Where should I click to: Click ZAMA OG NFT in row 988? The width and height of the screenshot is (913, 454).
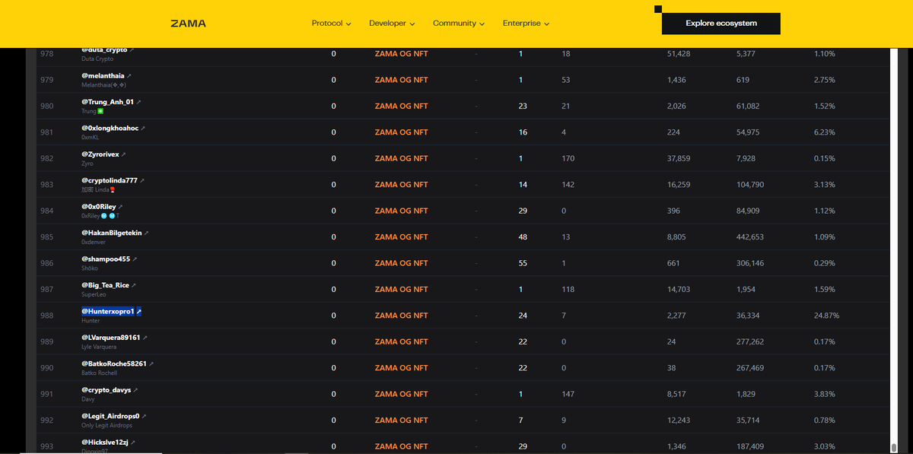click(x=401, y=316)
